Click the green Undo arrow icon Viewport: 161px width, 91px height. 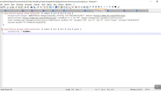point(25,7)
